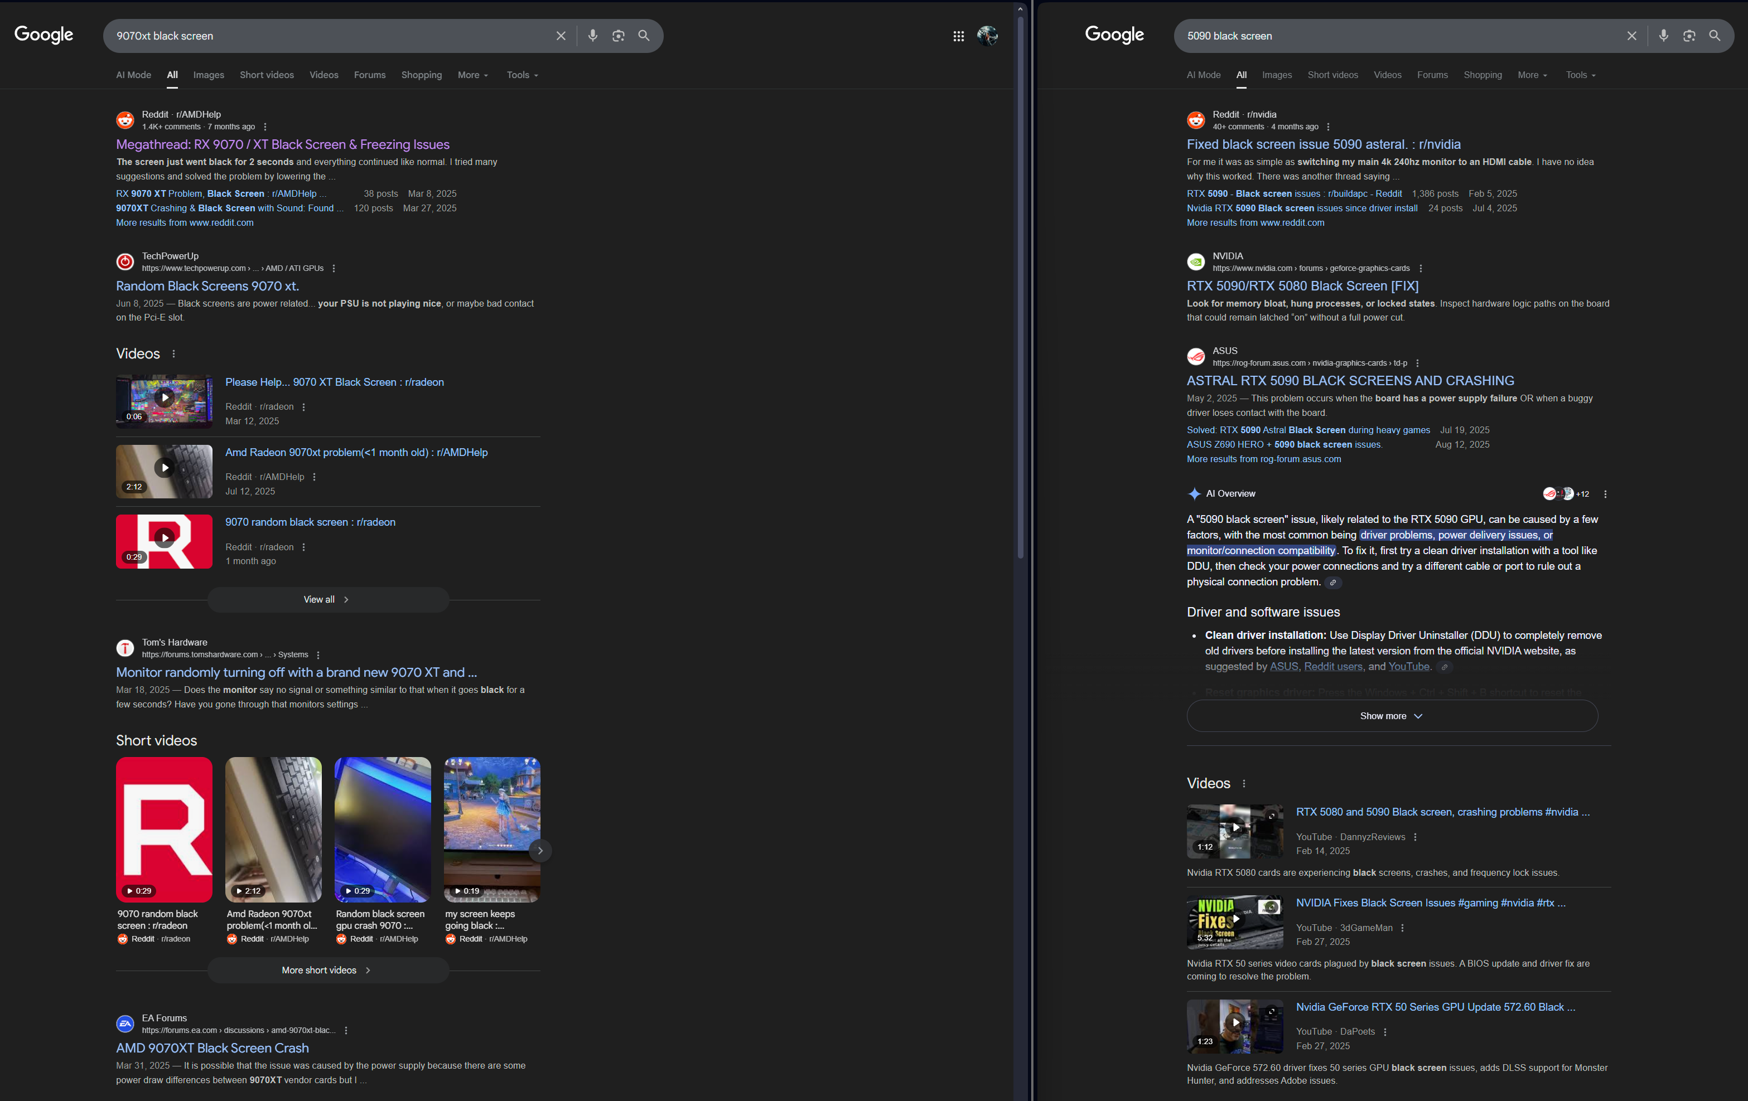Switch to Forums tab in right window
This screenshot has width=1748, height=1101.
pyautogui.click(x=1432, y=75)
